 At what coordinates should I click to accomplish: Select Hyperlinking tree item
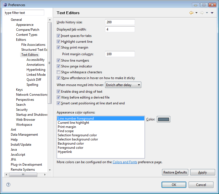click(36, 70)
